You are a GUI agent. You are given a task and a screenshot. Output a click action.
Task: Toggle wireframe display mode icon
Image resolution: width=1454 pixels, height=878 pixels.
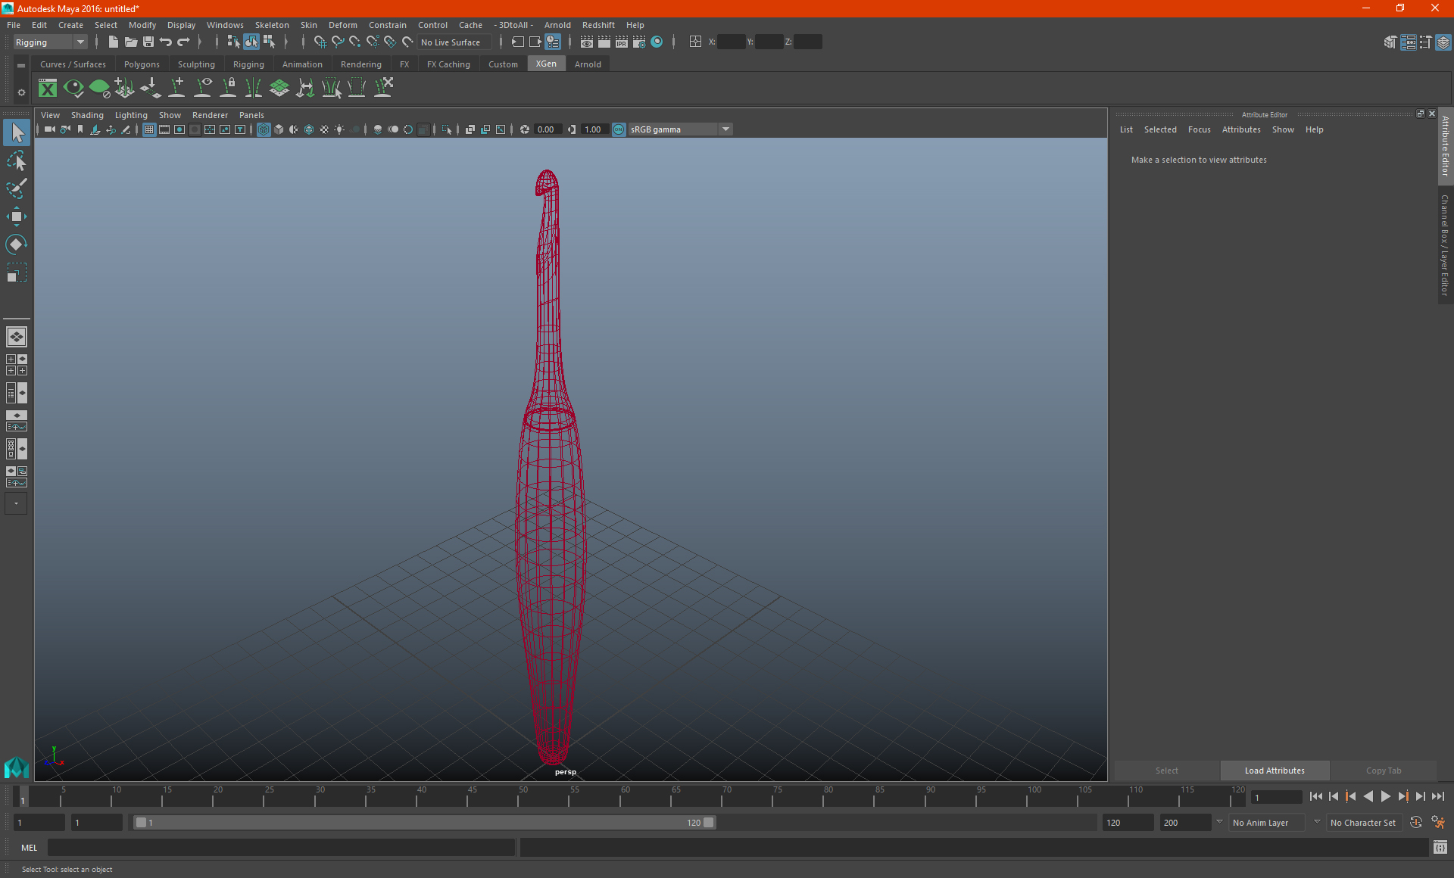[263, 129]
